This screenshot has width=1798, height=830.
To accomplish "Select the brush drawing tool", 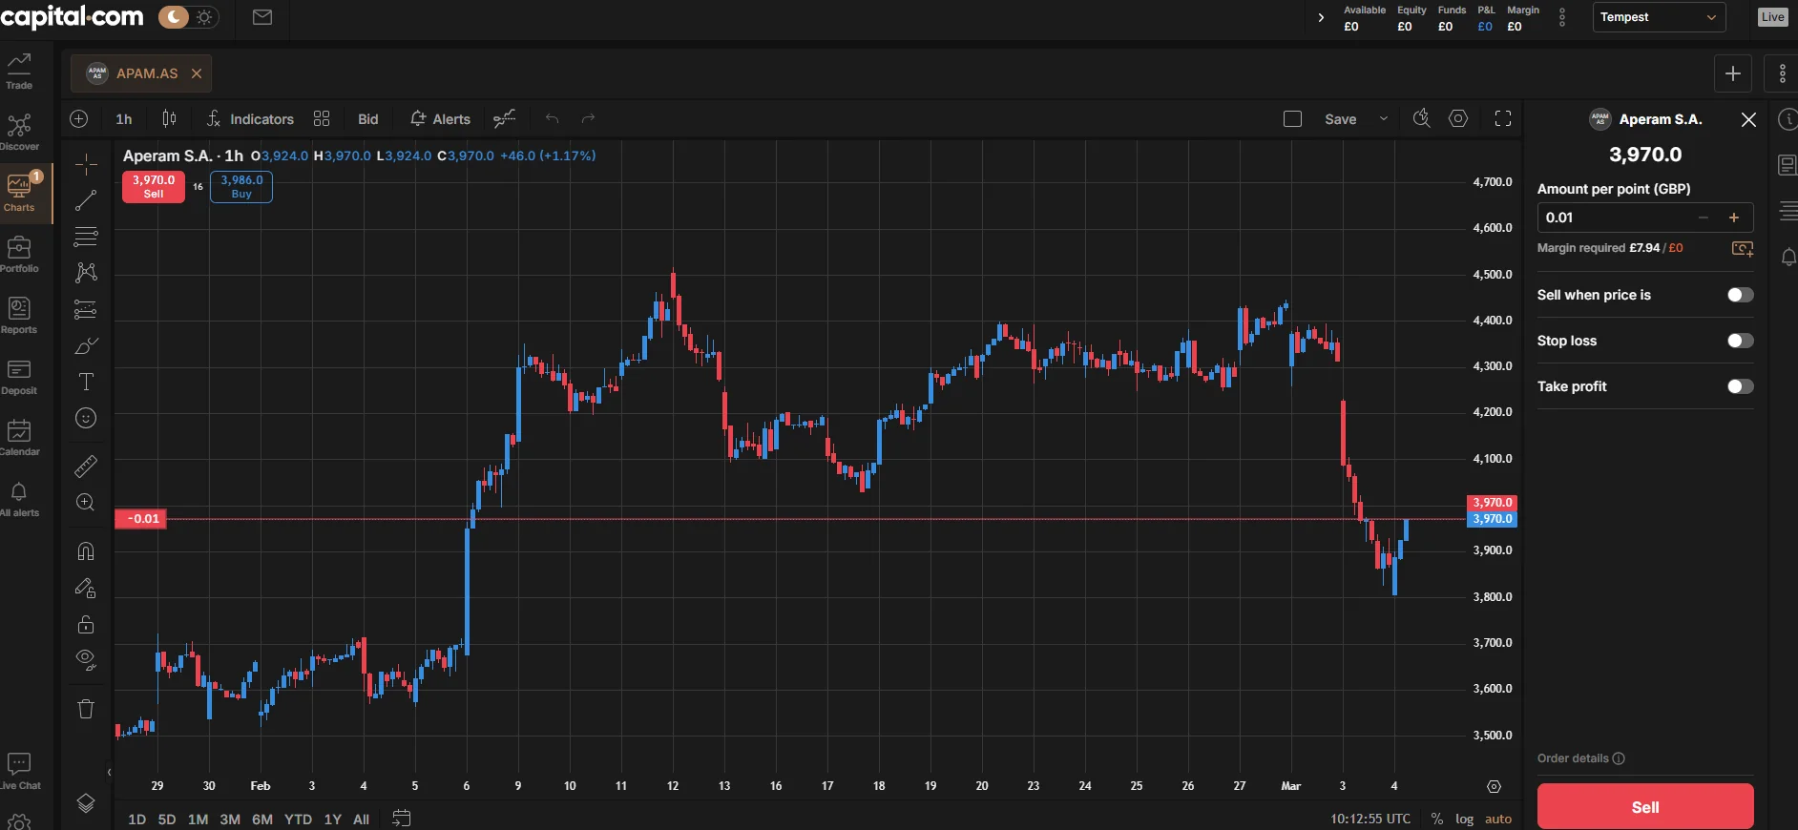I will pyautogui.click(x=86, y=345).
